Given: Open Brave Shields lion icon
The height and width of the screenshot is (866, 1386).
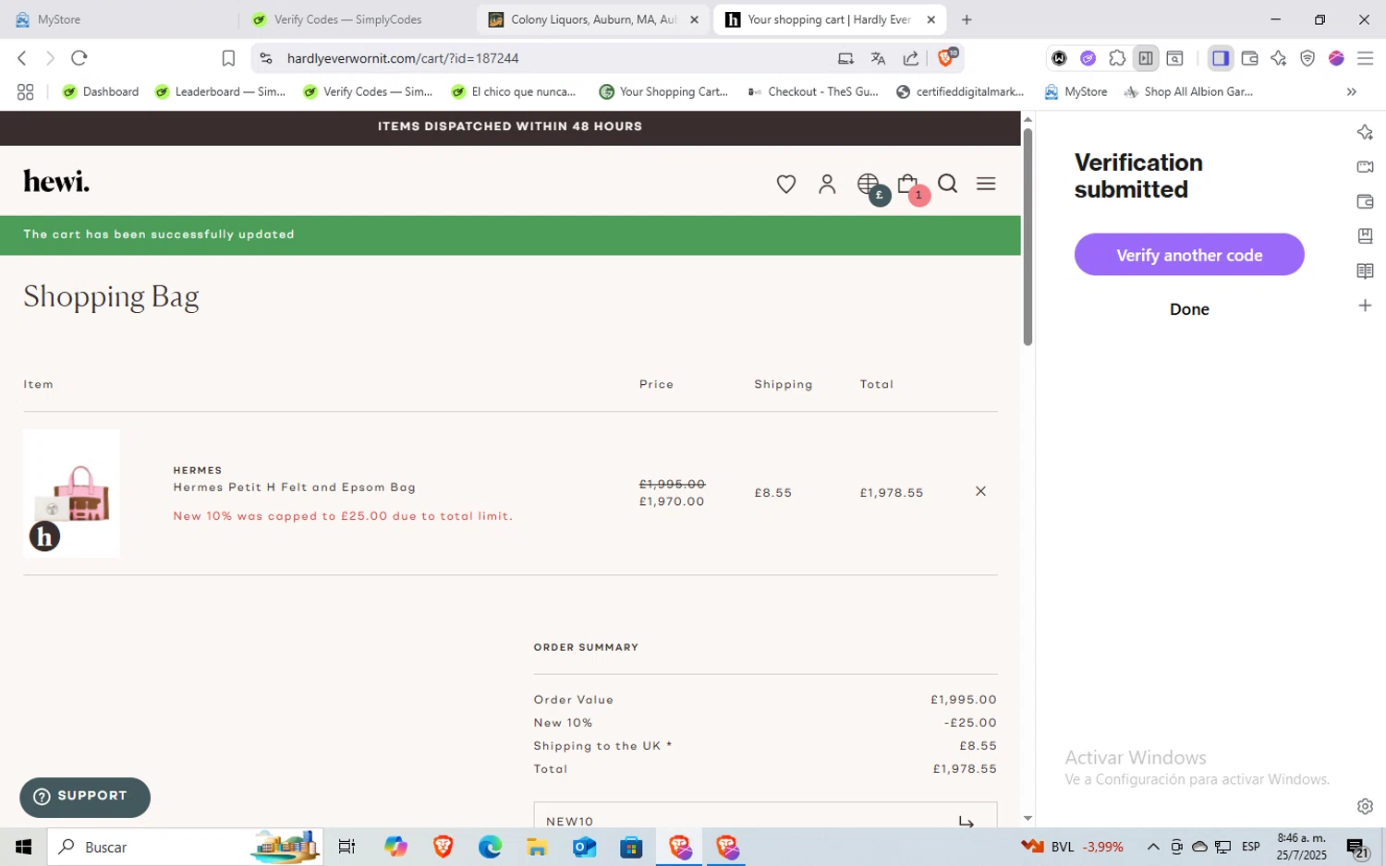Looking at the screenshot, I should click(947, 57).
